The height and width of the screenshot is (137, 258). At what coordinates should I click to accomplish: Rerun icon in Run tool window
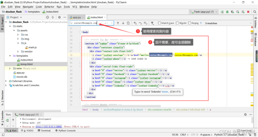(x=7, y=120)
